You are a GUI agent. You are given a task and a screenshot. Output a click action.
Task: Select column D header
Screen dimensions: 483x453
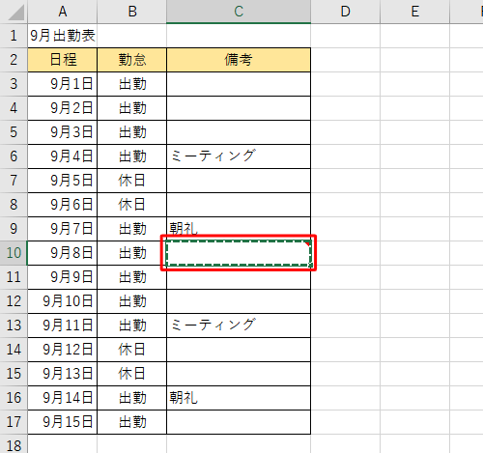346,12
